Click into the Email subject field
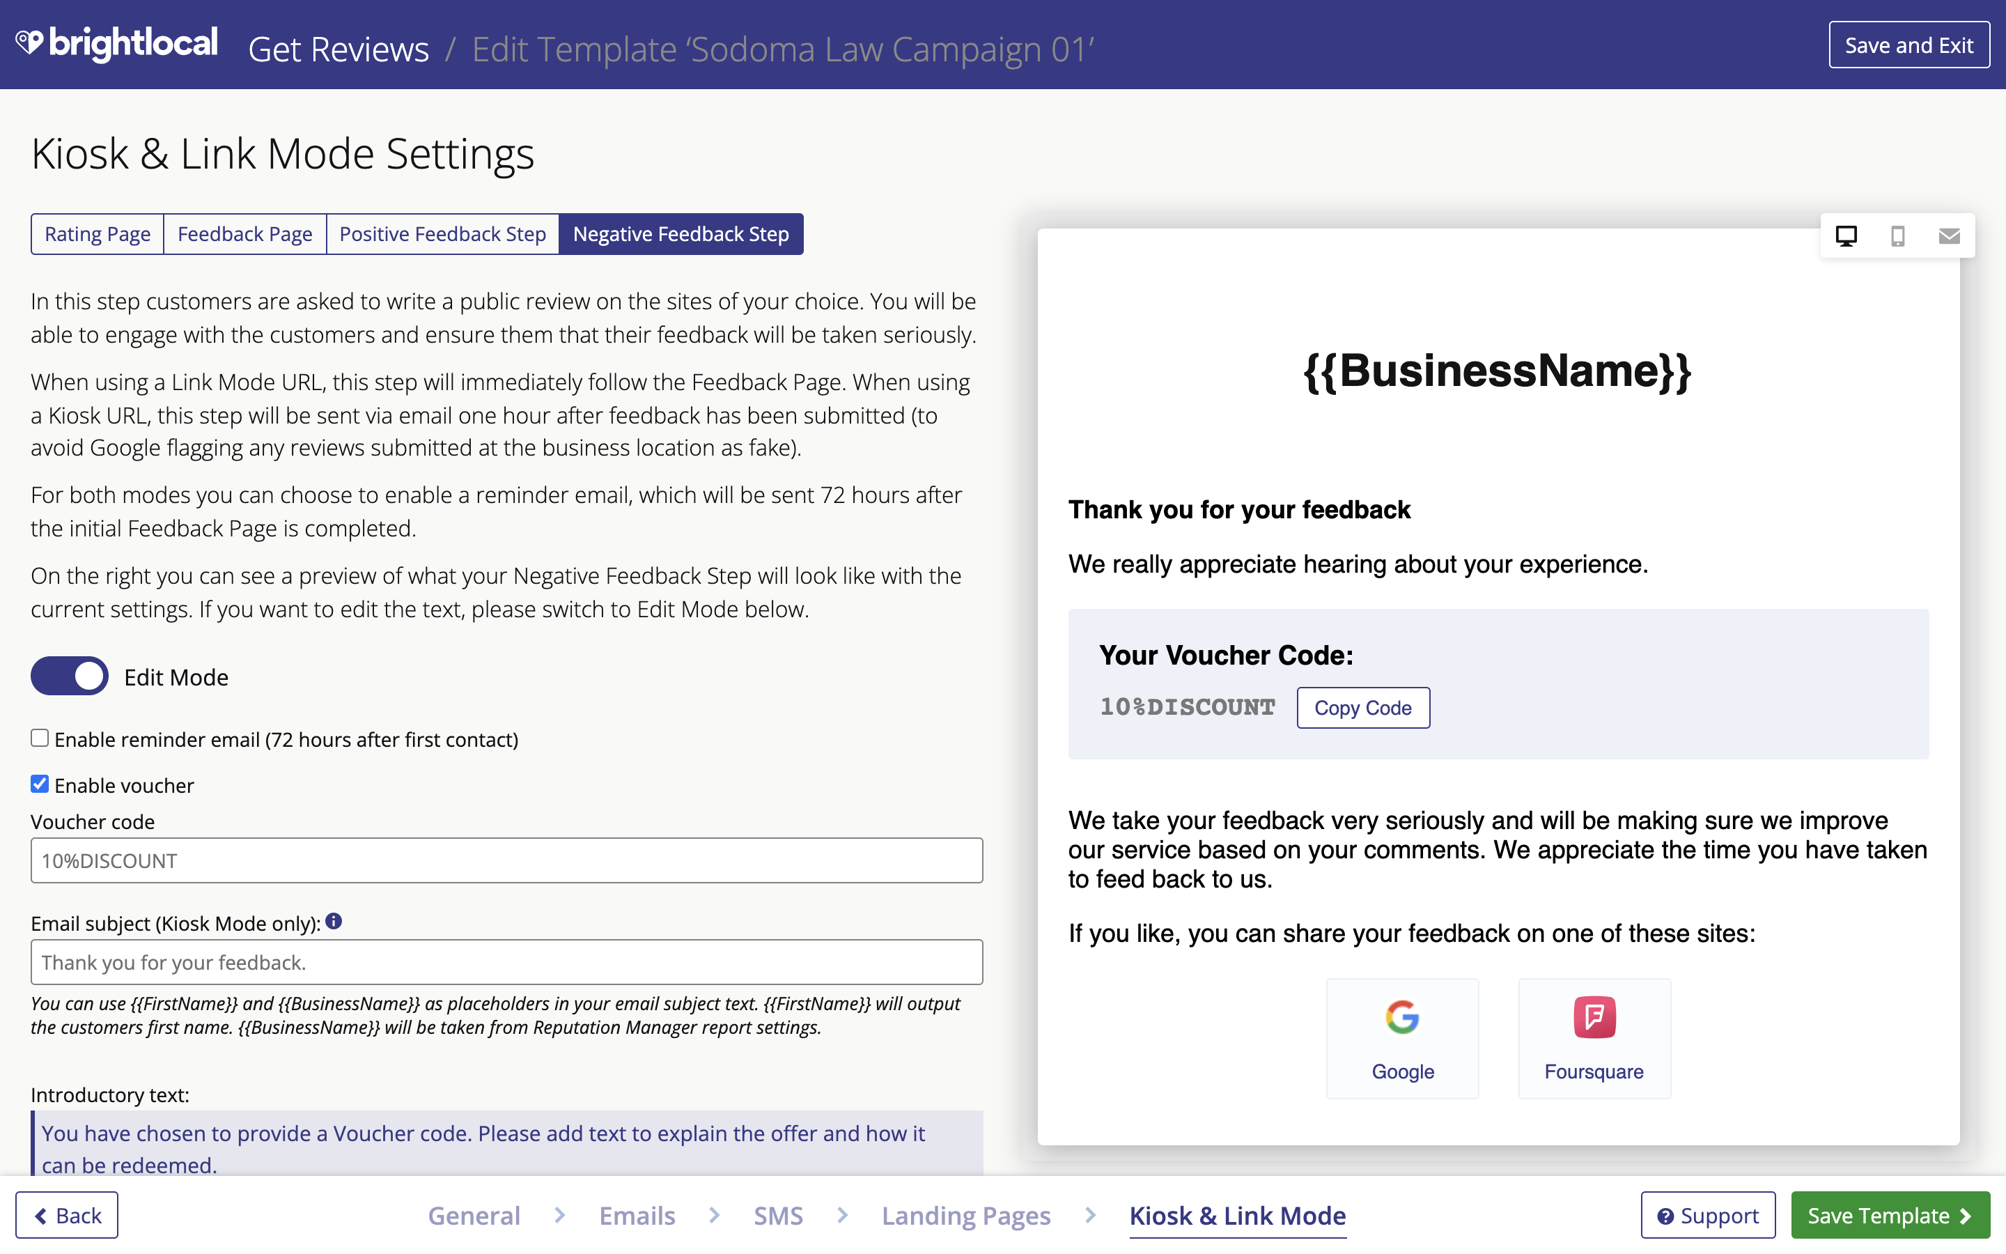2006x1254 pixels. pyautogui.click(x=506, y=962)
